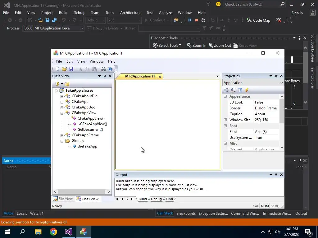
Task: Click the Cut scissors icon in MFC toolbar
Action: pos(80,69)
